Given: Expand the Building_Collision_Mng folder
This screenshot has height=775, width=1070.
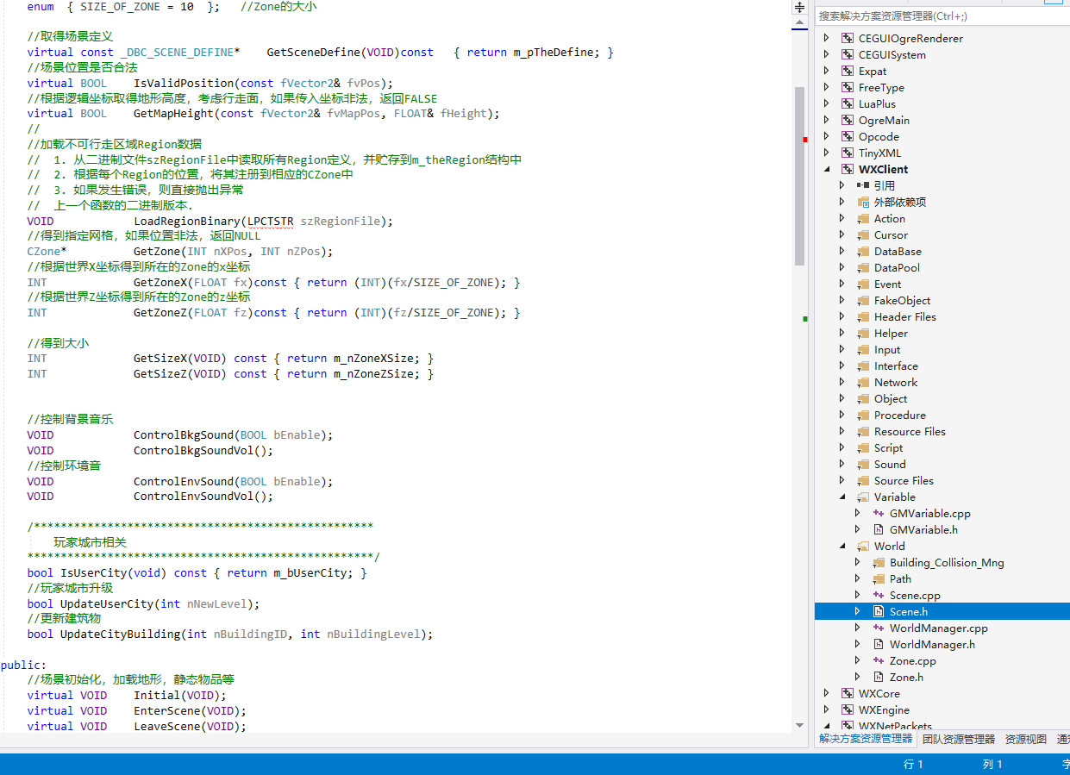Looking at the screenshot, I should coord(858,562).
